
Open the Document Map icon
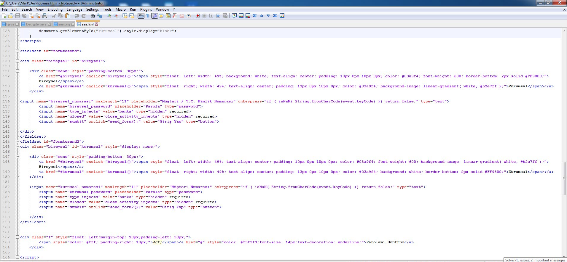point(168,16)
